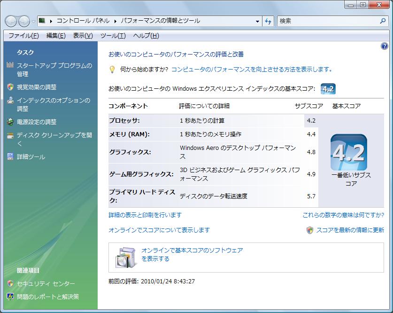Select the グラフィックス: row label
Screen dimensions: 393x313
(130, 152)
